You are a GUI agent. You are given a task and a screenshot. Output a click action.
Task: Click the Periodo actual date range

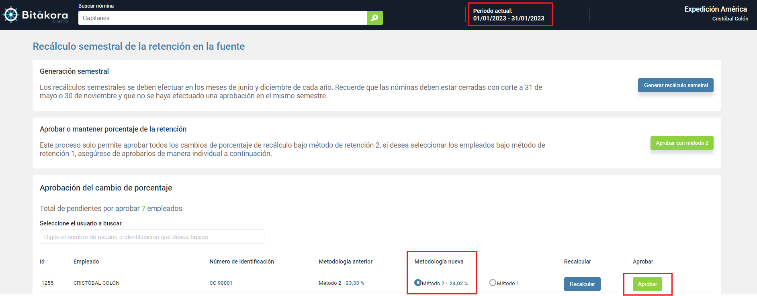(x=508, y=18)
